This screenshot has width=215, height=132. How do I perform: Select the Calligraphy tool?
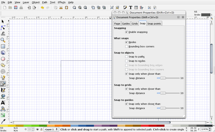tap(3, 90)
